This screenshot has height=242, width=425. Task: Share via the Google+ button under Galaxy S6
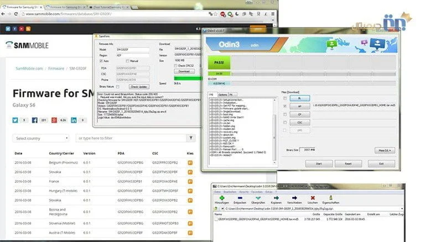click(x=54, y=120)
